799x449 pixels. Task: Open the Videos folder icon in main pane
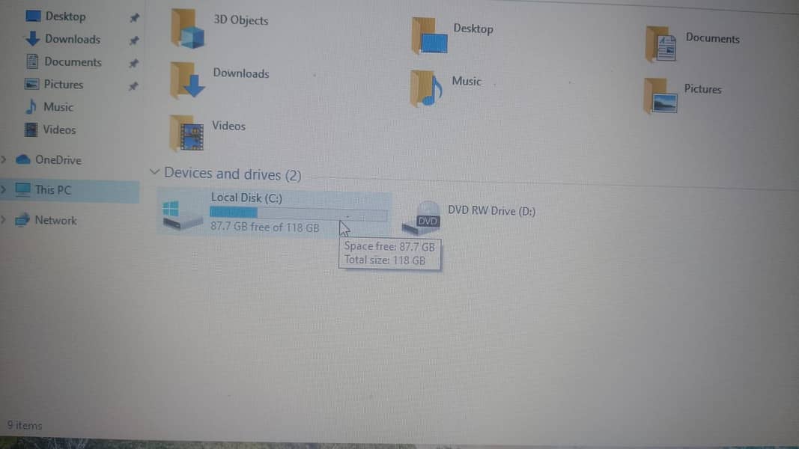[187, 133]
